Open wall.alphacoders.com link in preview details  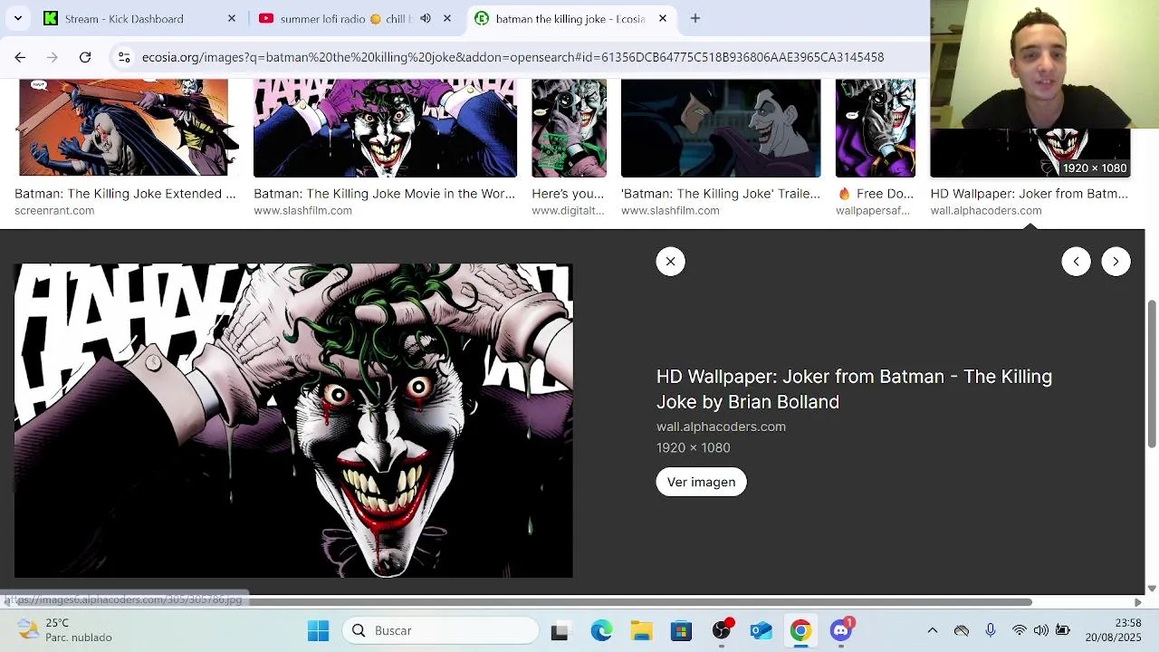tap(721, 427)
